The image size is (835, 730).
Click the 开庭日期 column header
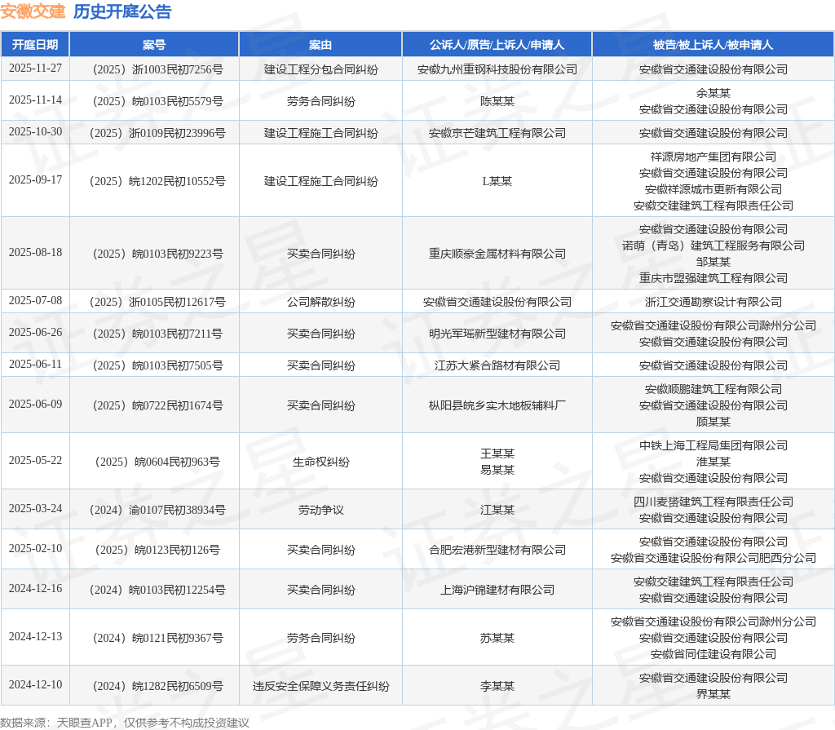(x=35, y=45)
